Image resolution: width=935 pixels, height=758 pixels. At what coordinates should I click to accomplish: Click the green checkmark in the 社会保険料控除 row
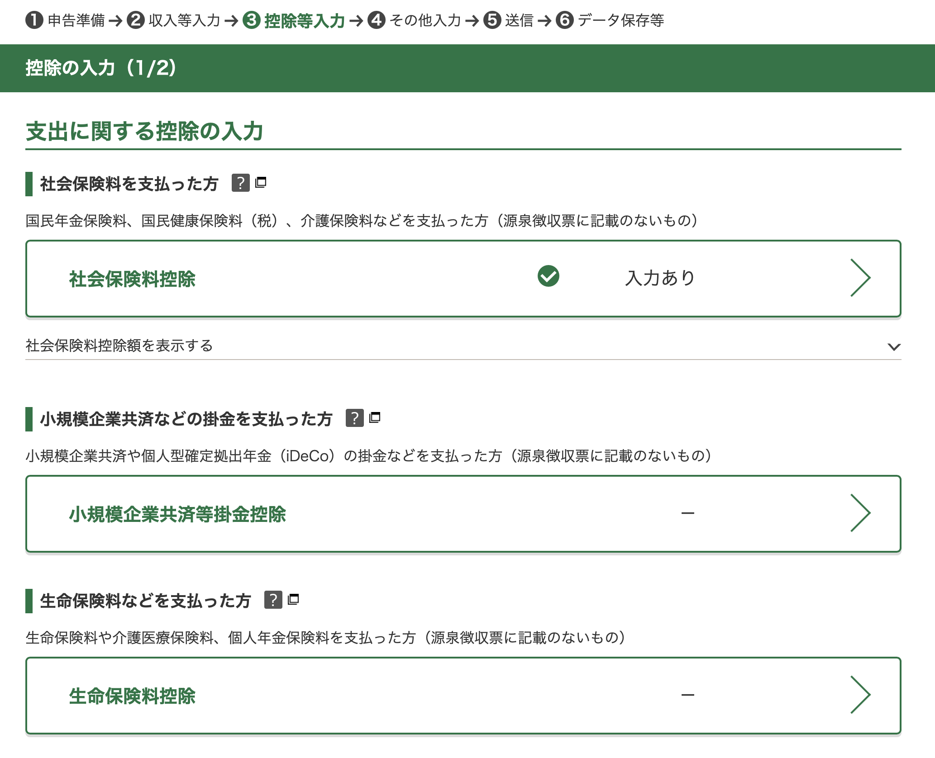tap(548, 276)
